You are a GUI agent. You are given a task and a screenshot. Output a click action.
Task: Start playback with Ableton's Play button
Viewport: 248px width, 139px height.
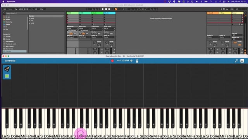(x=103, y=9)
